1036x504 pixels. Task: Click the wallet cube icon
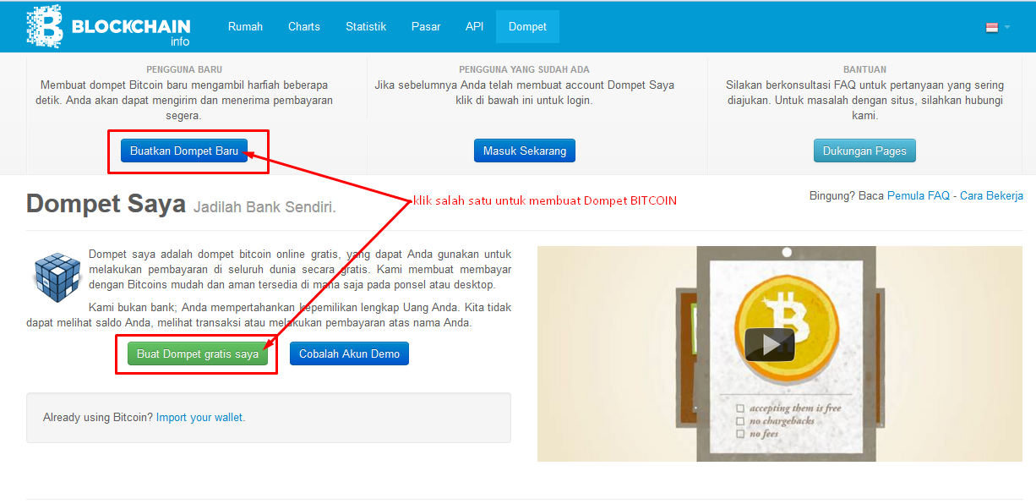(x=57, y=277)
